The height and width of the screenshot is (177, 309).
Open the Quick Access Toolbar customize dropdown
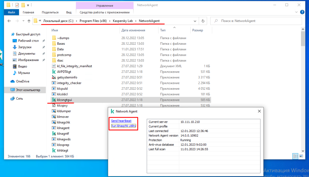tap(28, 5)
